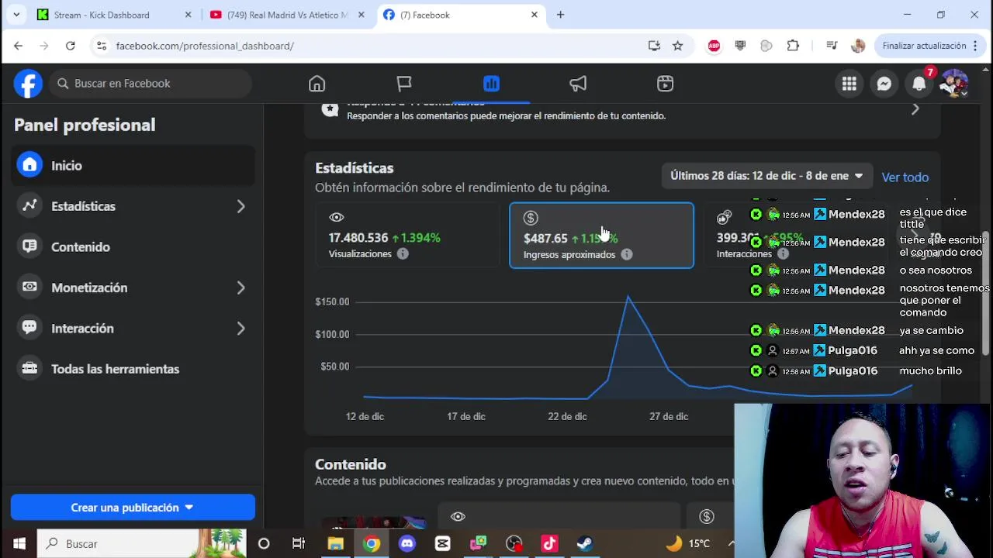This screenshot has height=558, width=993.
Task: Open the date range dropdown Últimos 28 días
Action: (x=766, y=176)
